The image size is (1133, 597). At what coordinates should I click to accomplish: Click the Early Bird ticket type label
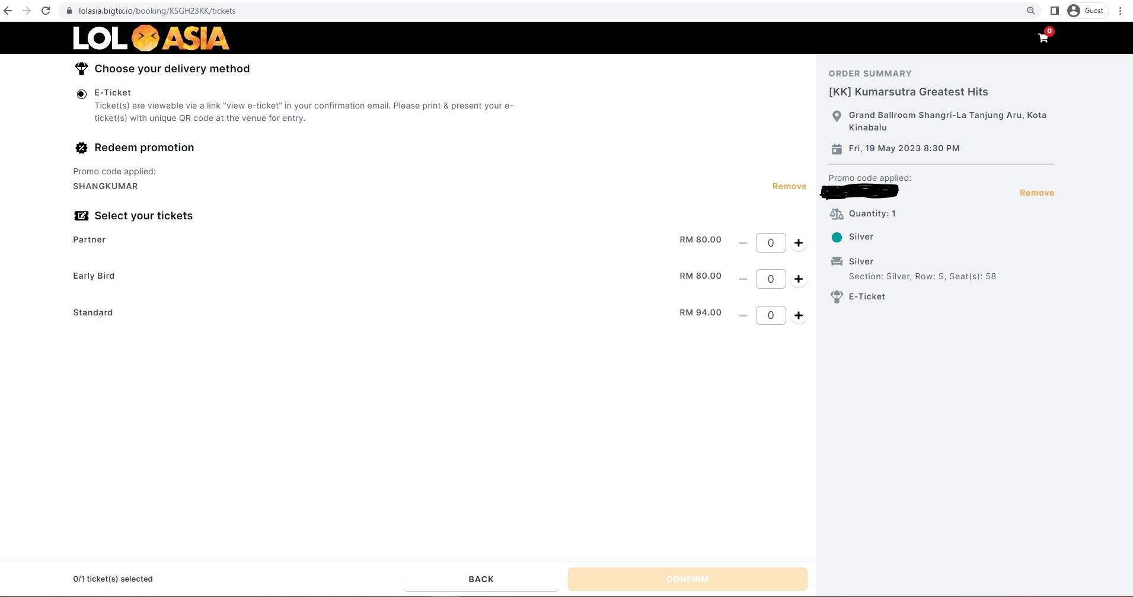(x=94, y=276)
